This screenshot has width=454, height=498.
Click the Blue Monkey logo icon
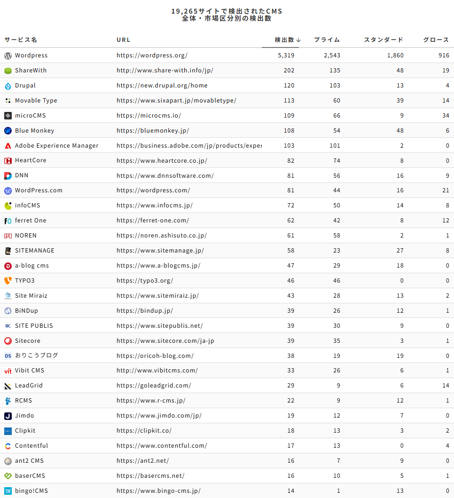[8, 131]
